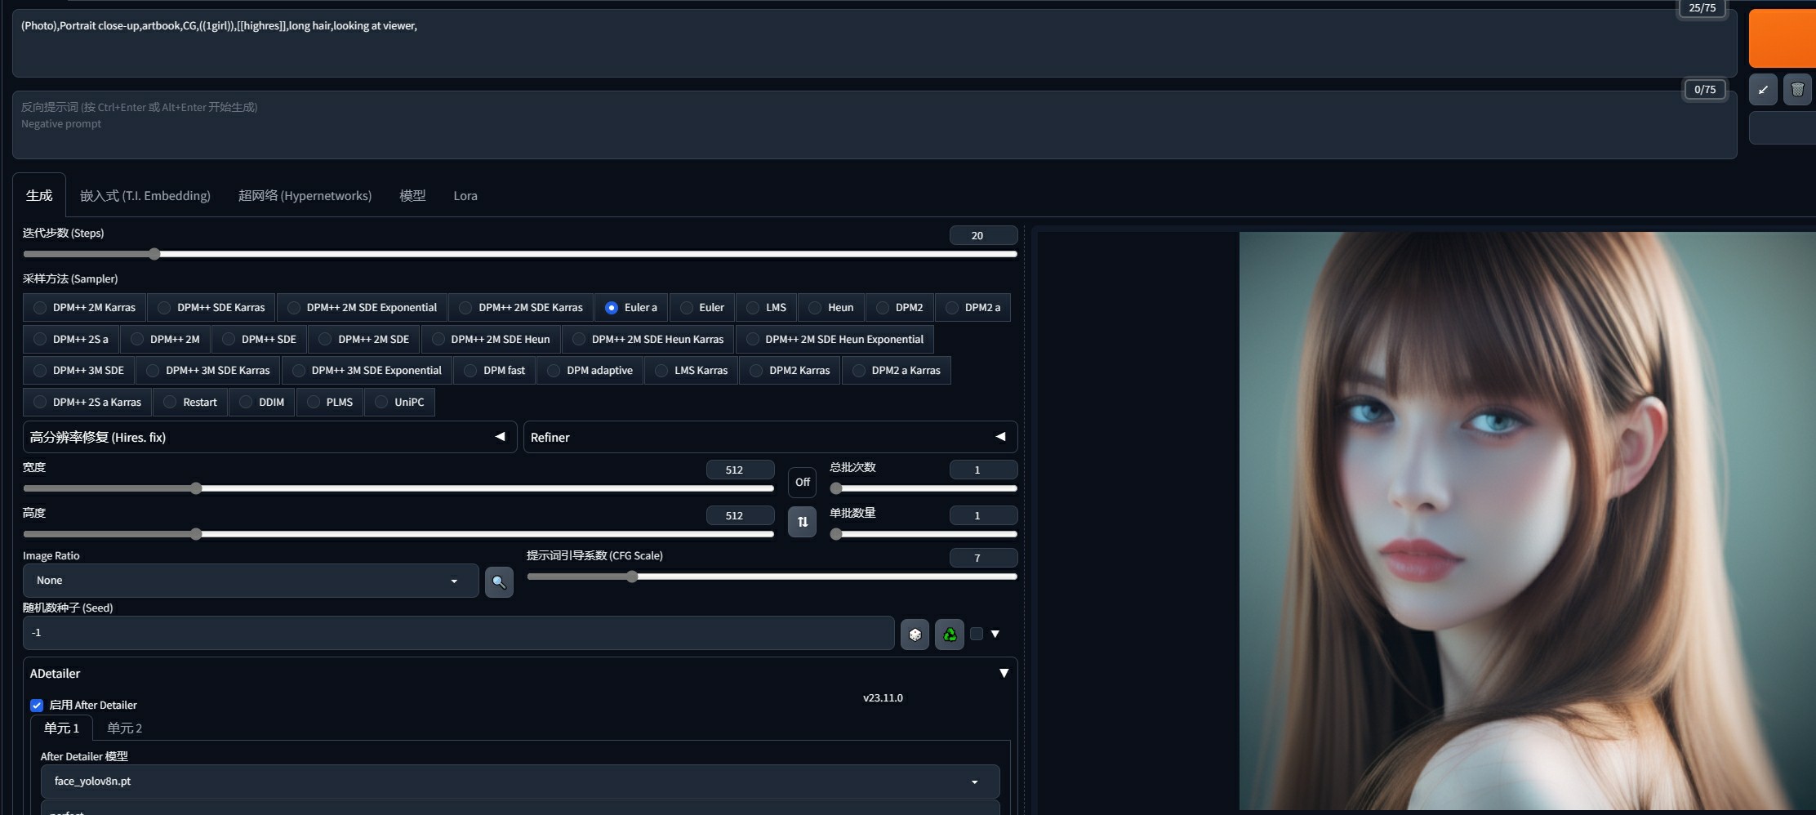Open the Image Ratio dropdown

[250, 581]
